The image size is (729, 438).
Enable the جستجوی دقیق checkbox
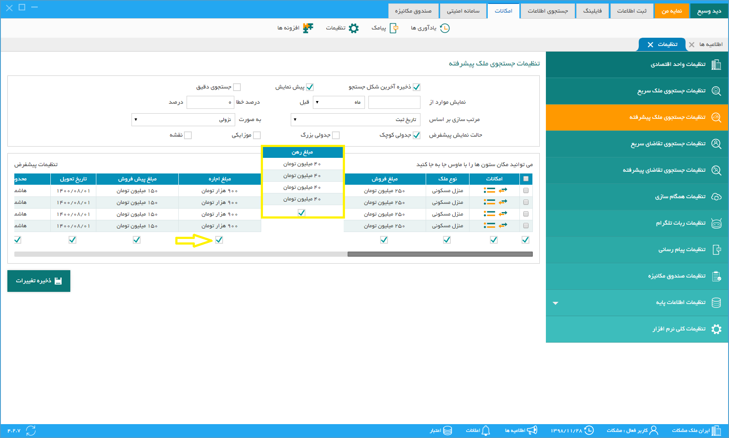tap(237, 87)
